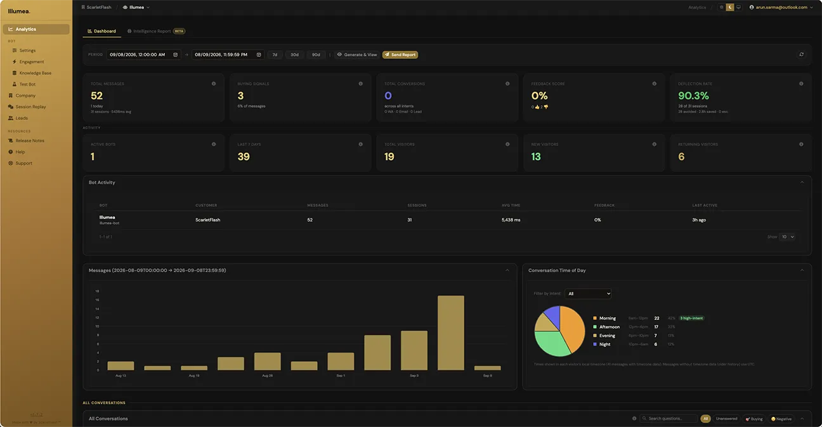Select the 90d period preset
Screen dimensions: 822x427
coord(316,55)
